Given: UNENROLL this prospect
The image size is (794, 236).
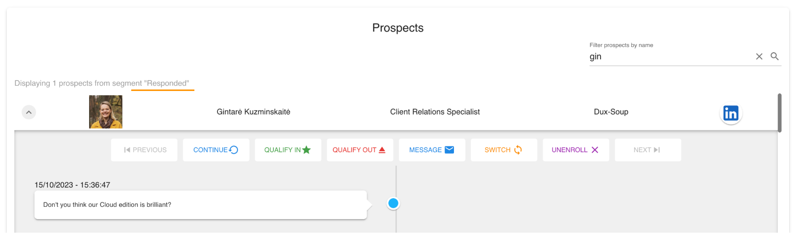Looking at the screenshot, I should [576, 150].
